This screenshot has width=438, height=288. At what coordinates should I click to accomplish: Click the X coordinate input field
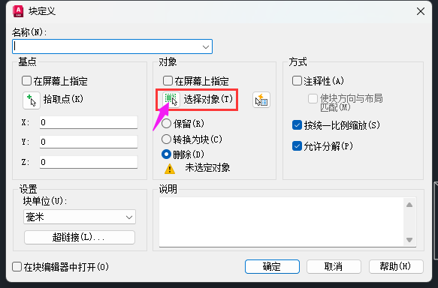pos(89,122)
